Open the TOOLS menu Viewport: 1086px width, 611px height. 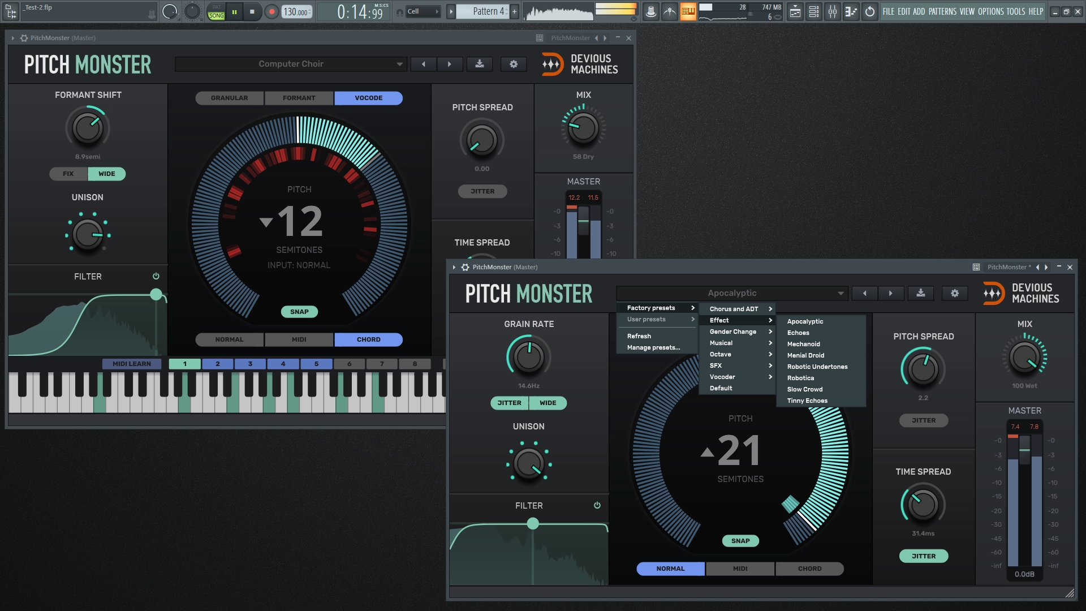click(1016, 11)
